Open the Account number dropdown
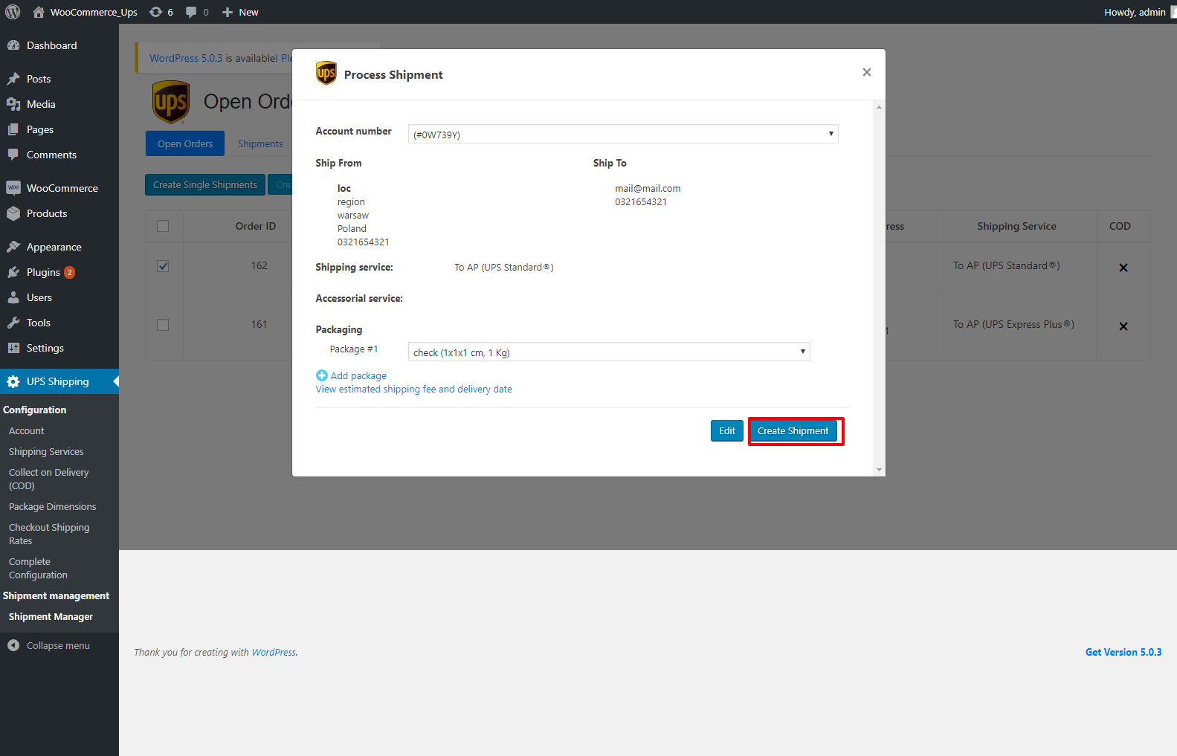Image resolution: width=1177 pixels, height=756 pixels. point(623,134)
